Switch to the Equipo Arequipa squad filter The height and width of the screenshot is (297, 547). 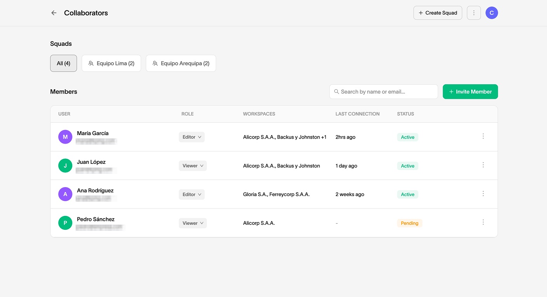181,63
